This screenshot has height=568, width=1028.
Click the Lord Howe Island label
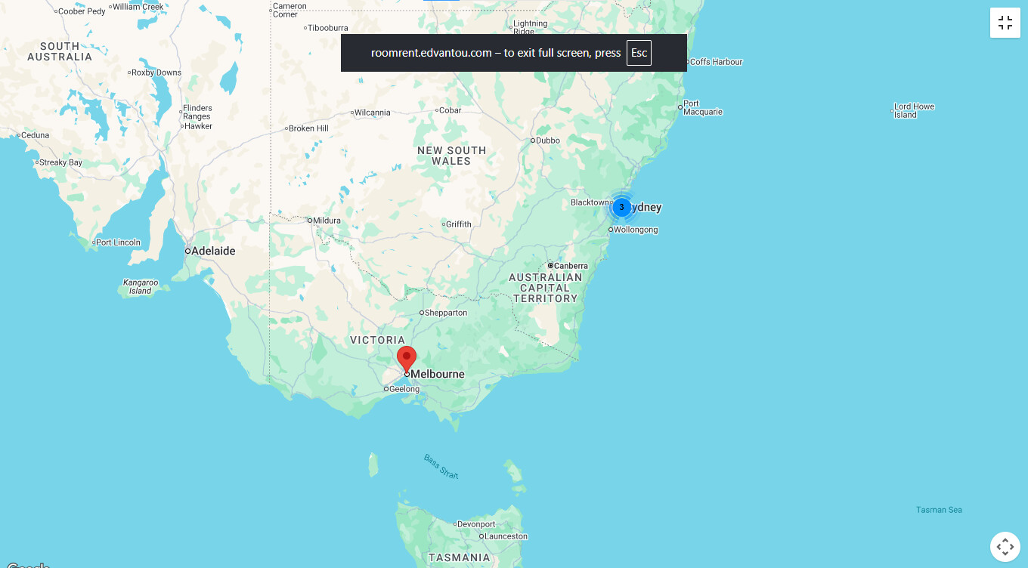tap(914, 111)
